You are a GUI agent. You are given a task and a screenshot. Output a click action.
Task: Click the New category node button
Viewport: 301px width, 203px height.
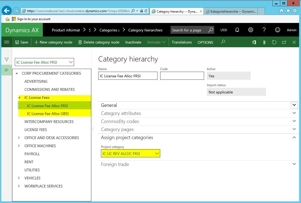pyautogui.click(x=53, y=42)
